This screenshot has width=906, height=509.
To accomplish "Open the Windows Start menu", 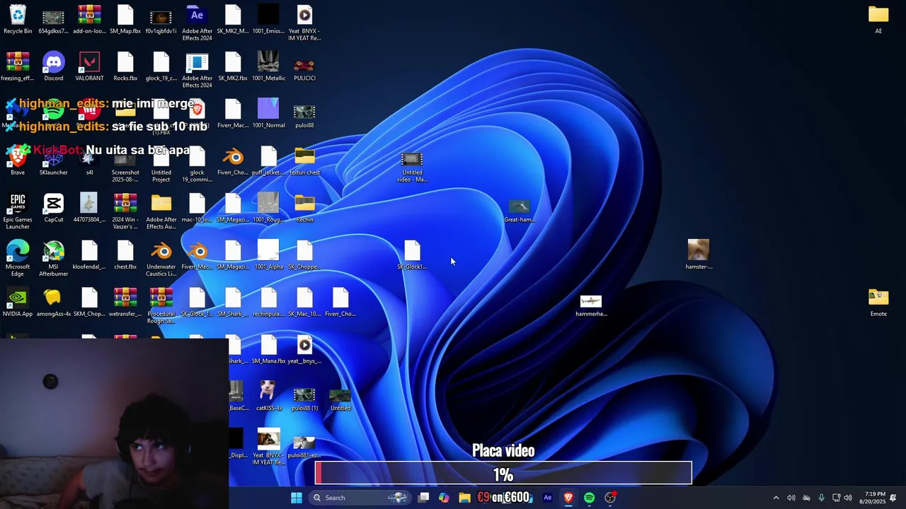I will [297, 498].
